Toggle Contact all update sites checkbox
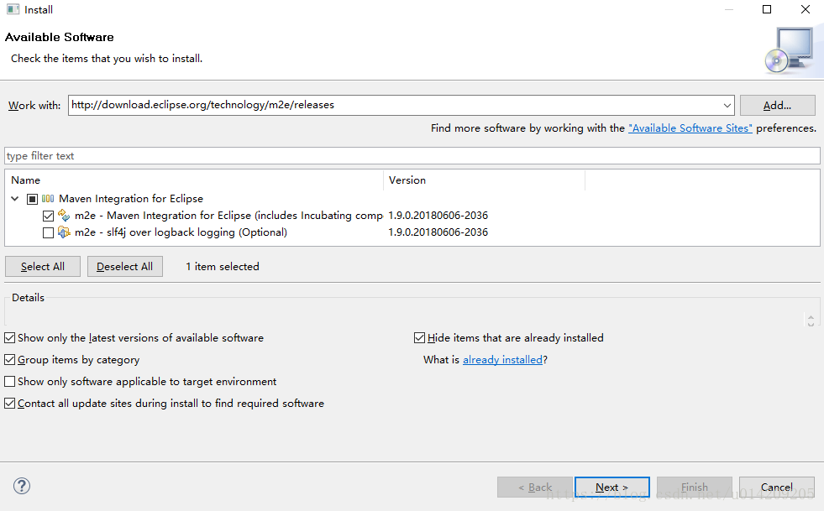824x511 pixels. pos(9,404)
